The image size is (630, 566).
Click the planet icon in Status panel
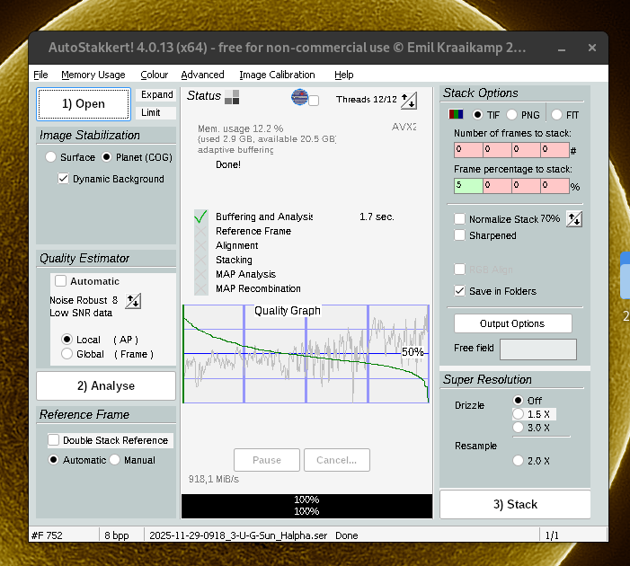click(300, 98)
